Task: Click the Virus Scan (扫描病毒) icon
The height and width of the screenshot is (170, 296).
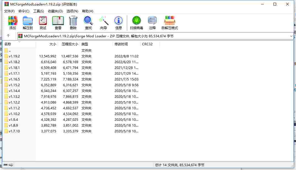Action: point(137,21)
